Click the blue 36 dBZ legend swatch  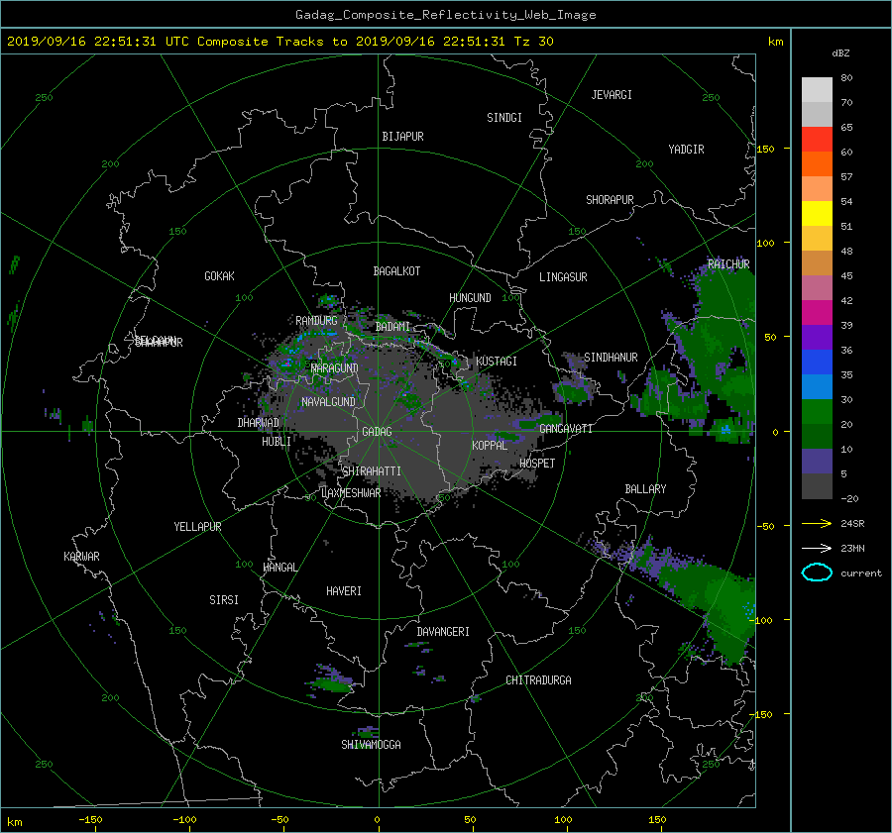[817, 362]
